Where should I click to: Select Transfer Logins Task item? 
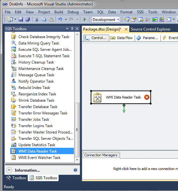click(42, 126)
